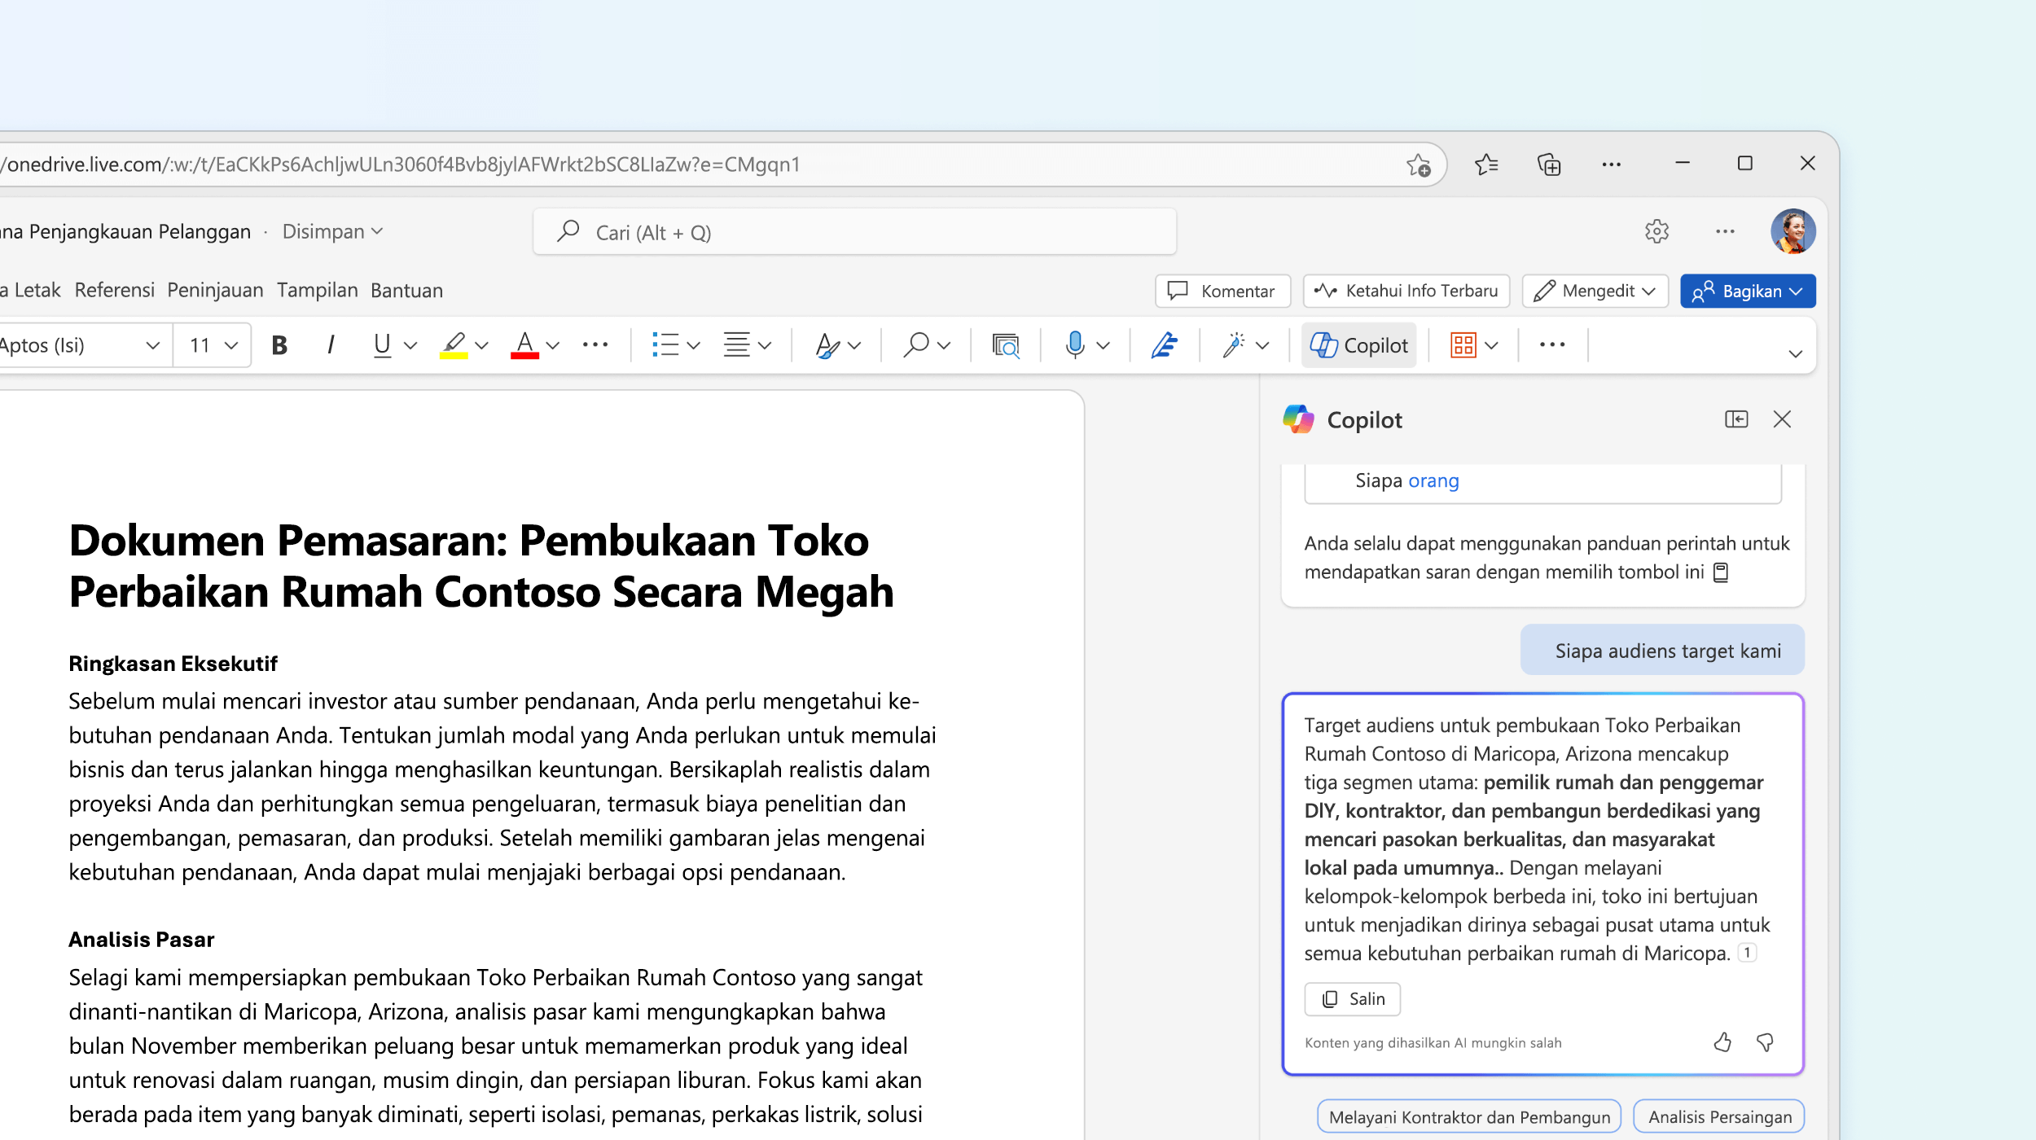Screen dimensions: 2036x1140
Task: Click the document title Dokumen Pemasaran
Action: coord(480,566)
